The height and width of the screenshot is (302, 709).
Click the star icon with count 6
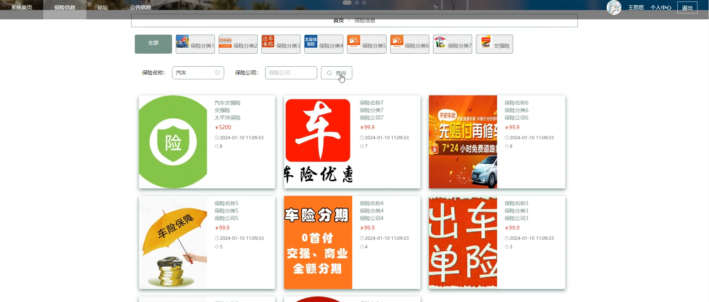coord(507,146)
